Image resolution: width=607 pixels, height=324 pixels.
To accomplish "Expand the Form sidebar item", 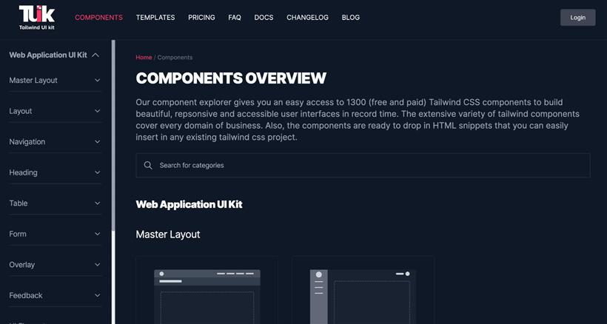I will pos(55,234).
